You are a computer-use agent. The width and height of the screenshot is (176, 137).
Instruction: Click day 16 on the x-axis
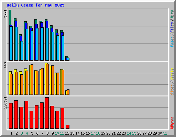pyautogui.click(x=88, y=133)
